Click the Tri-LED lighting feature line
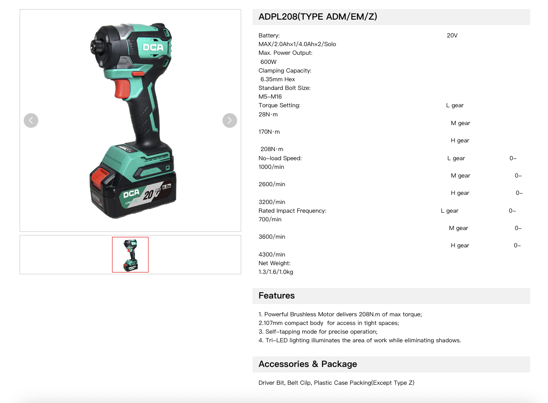 [360, 340]
